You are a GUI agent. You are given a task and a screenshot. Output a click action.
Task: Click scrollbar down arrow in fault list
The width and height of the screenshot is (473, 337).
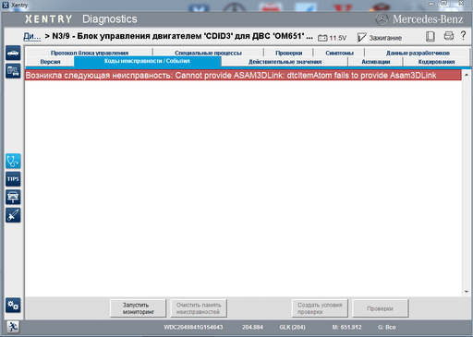coord(467,292)
